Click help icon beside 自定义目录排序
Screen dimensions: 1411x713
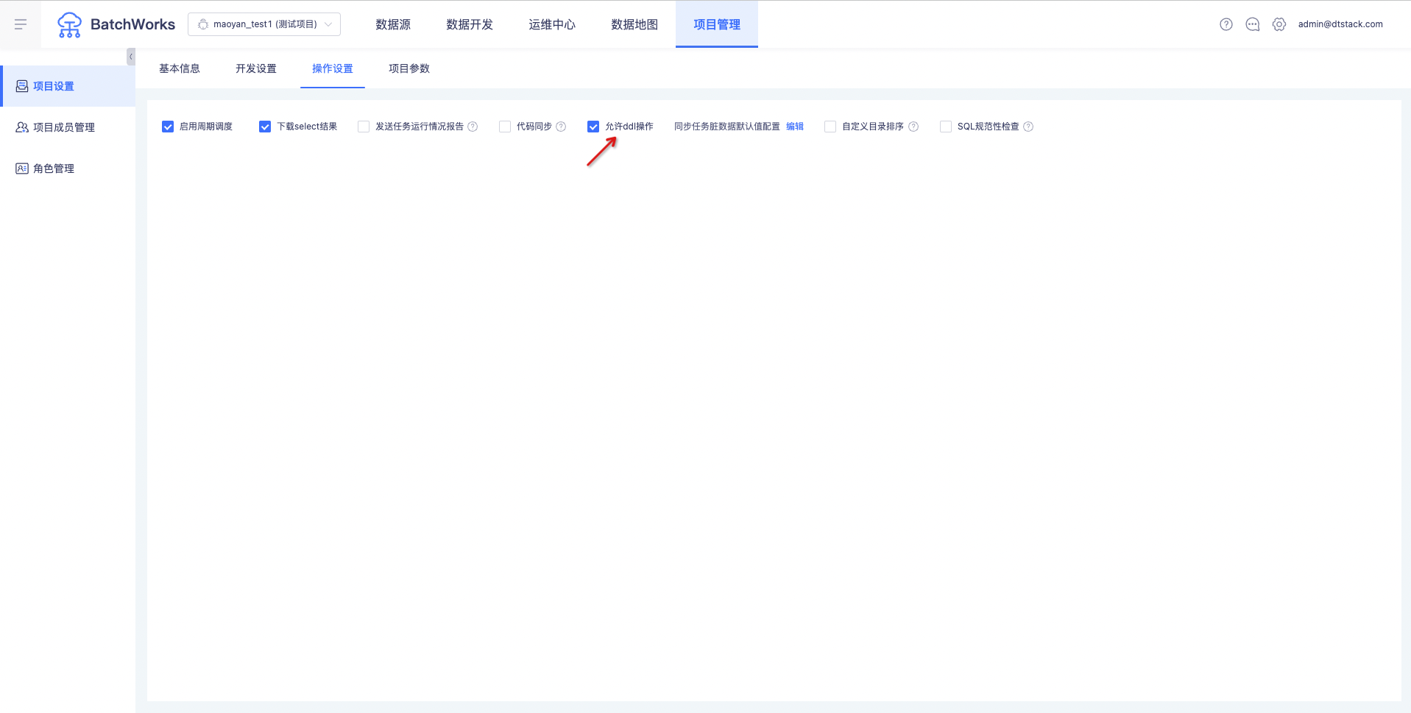tap(913, 127)
